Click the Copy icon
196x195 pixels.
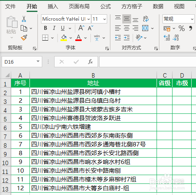(x=24, y=28)
